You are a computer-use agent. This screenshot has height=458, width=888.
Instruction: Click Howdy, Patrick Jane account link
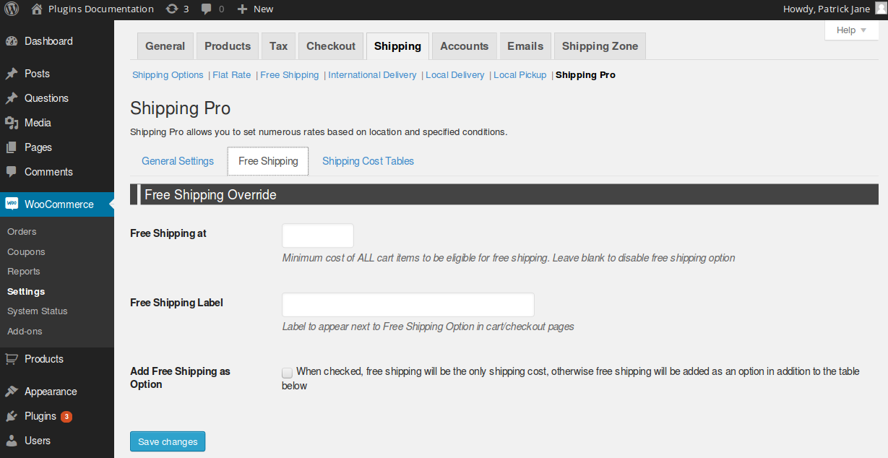(827, 9)
